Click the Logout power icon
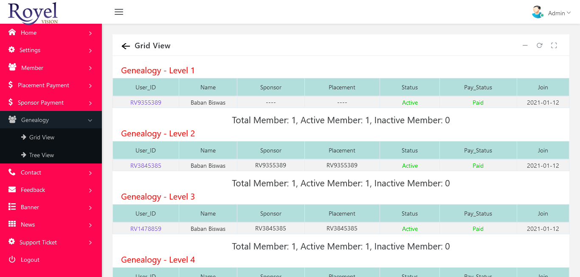580x277 pixels. click(12, 259)
